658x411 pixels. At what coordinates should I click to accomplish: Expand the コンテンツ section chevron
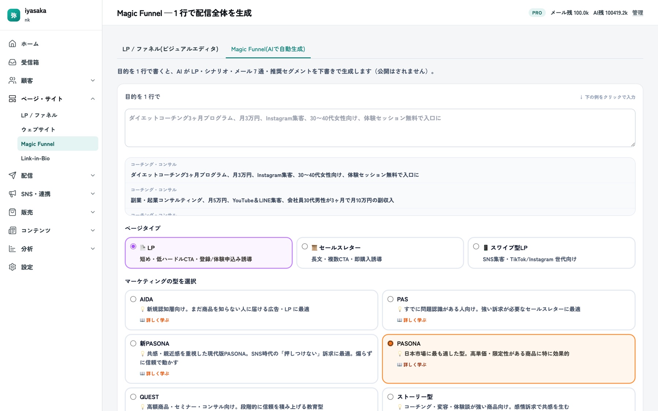pos(93,230)
